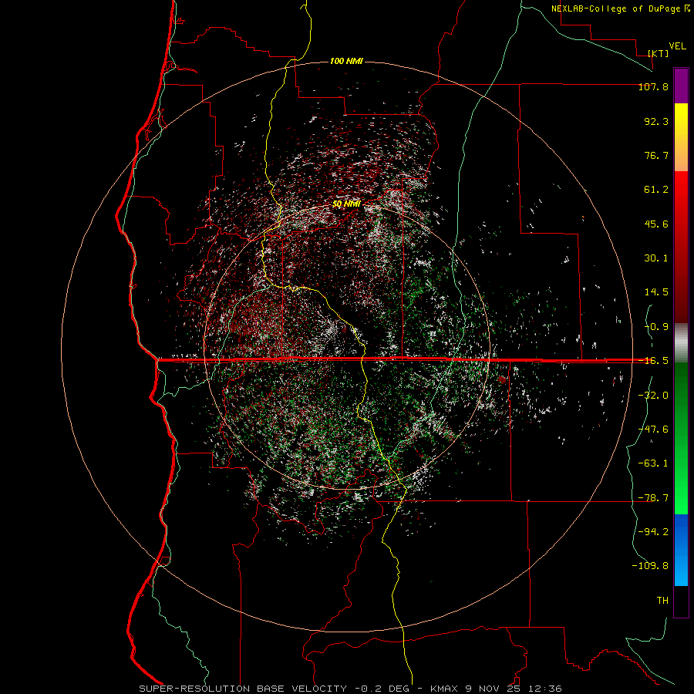This screenshot has width=694, height=694.
Task: Click the -63.1 velocity scale value
Action: pos(653,463)
